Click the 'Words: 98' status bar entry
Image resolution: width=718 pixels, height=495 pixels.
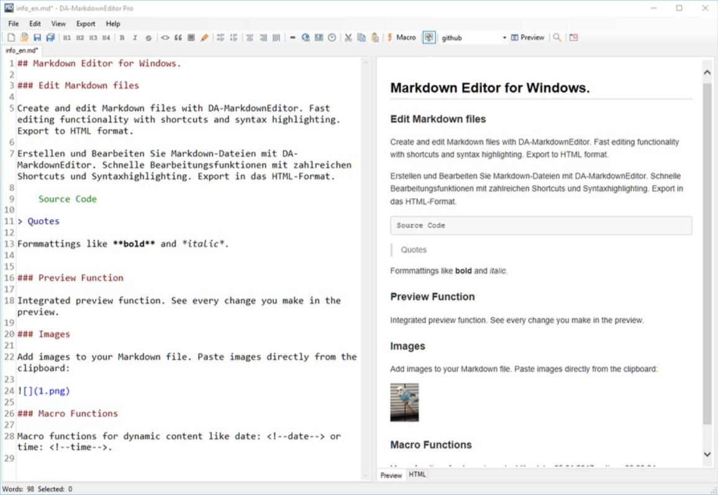click(18, 489)
